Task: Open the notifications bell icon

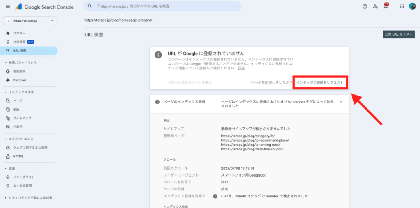Action: tap(386, 7)
